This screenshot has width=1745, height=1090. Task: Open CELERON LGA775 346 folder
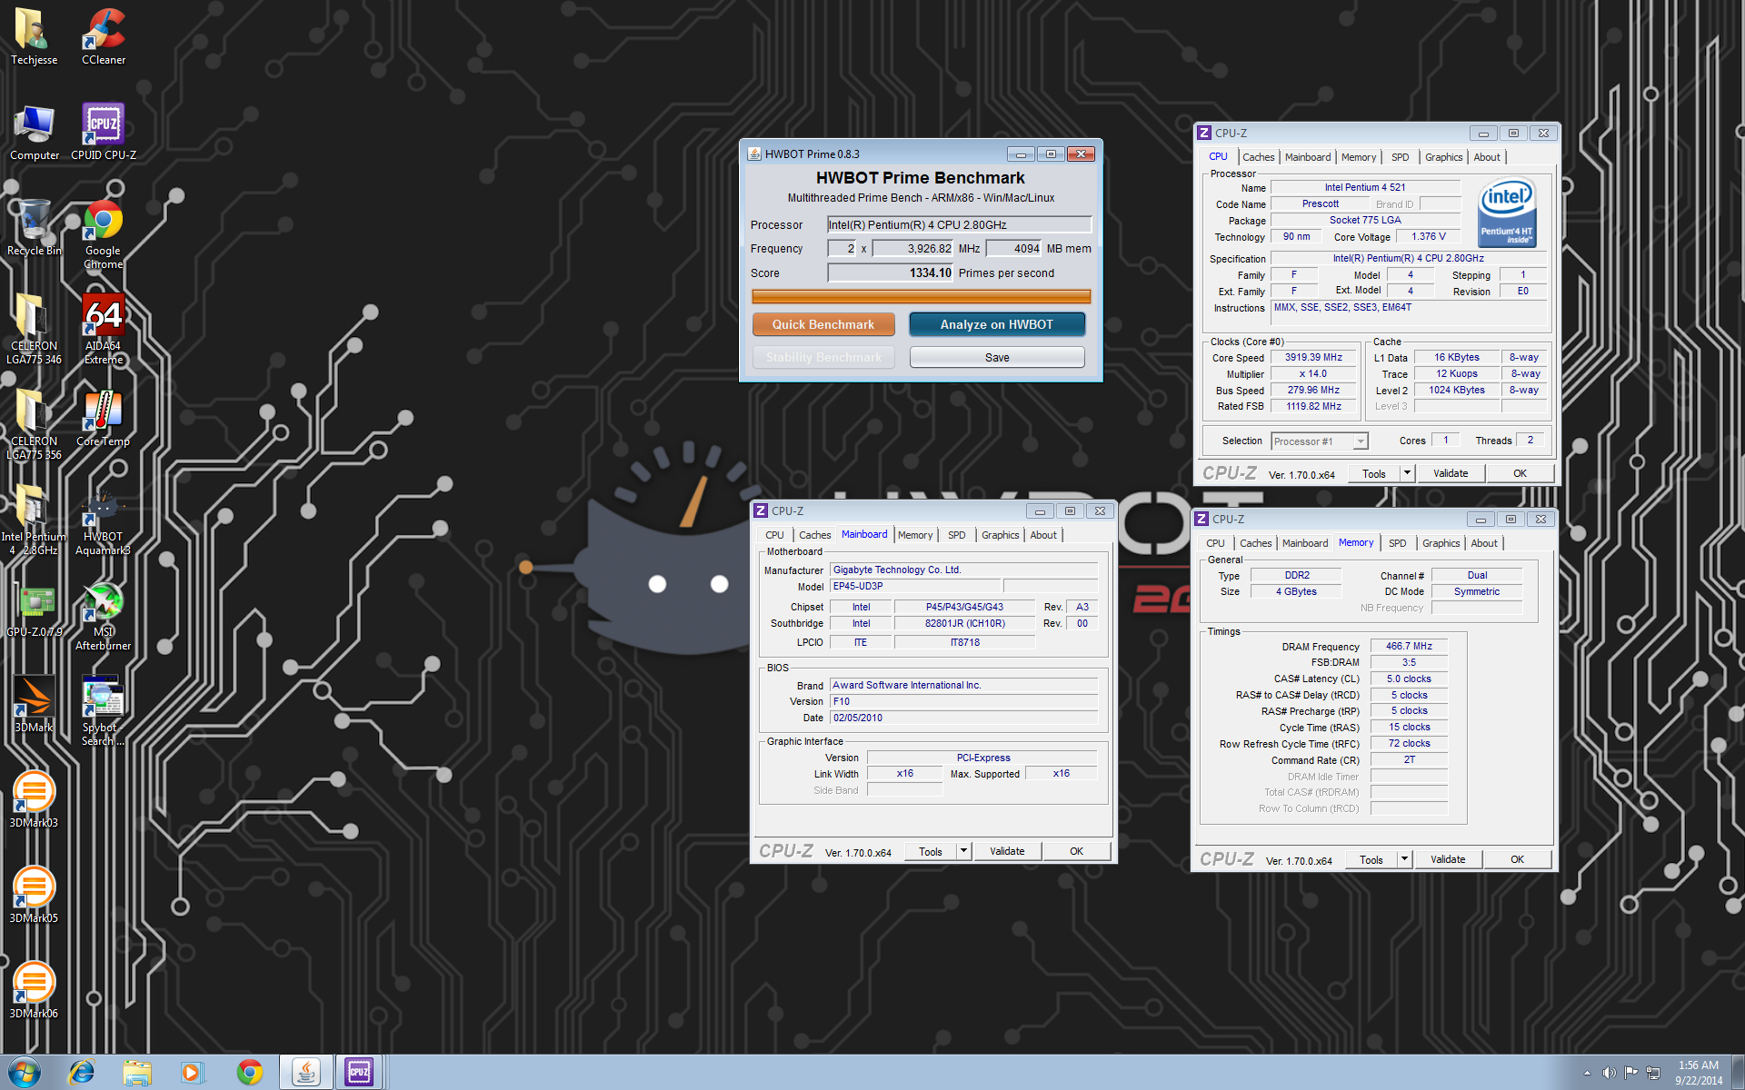pos(34,329)
